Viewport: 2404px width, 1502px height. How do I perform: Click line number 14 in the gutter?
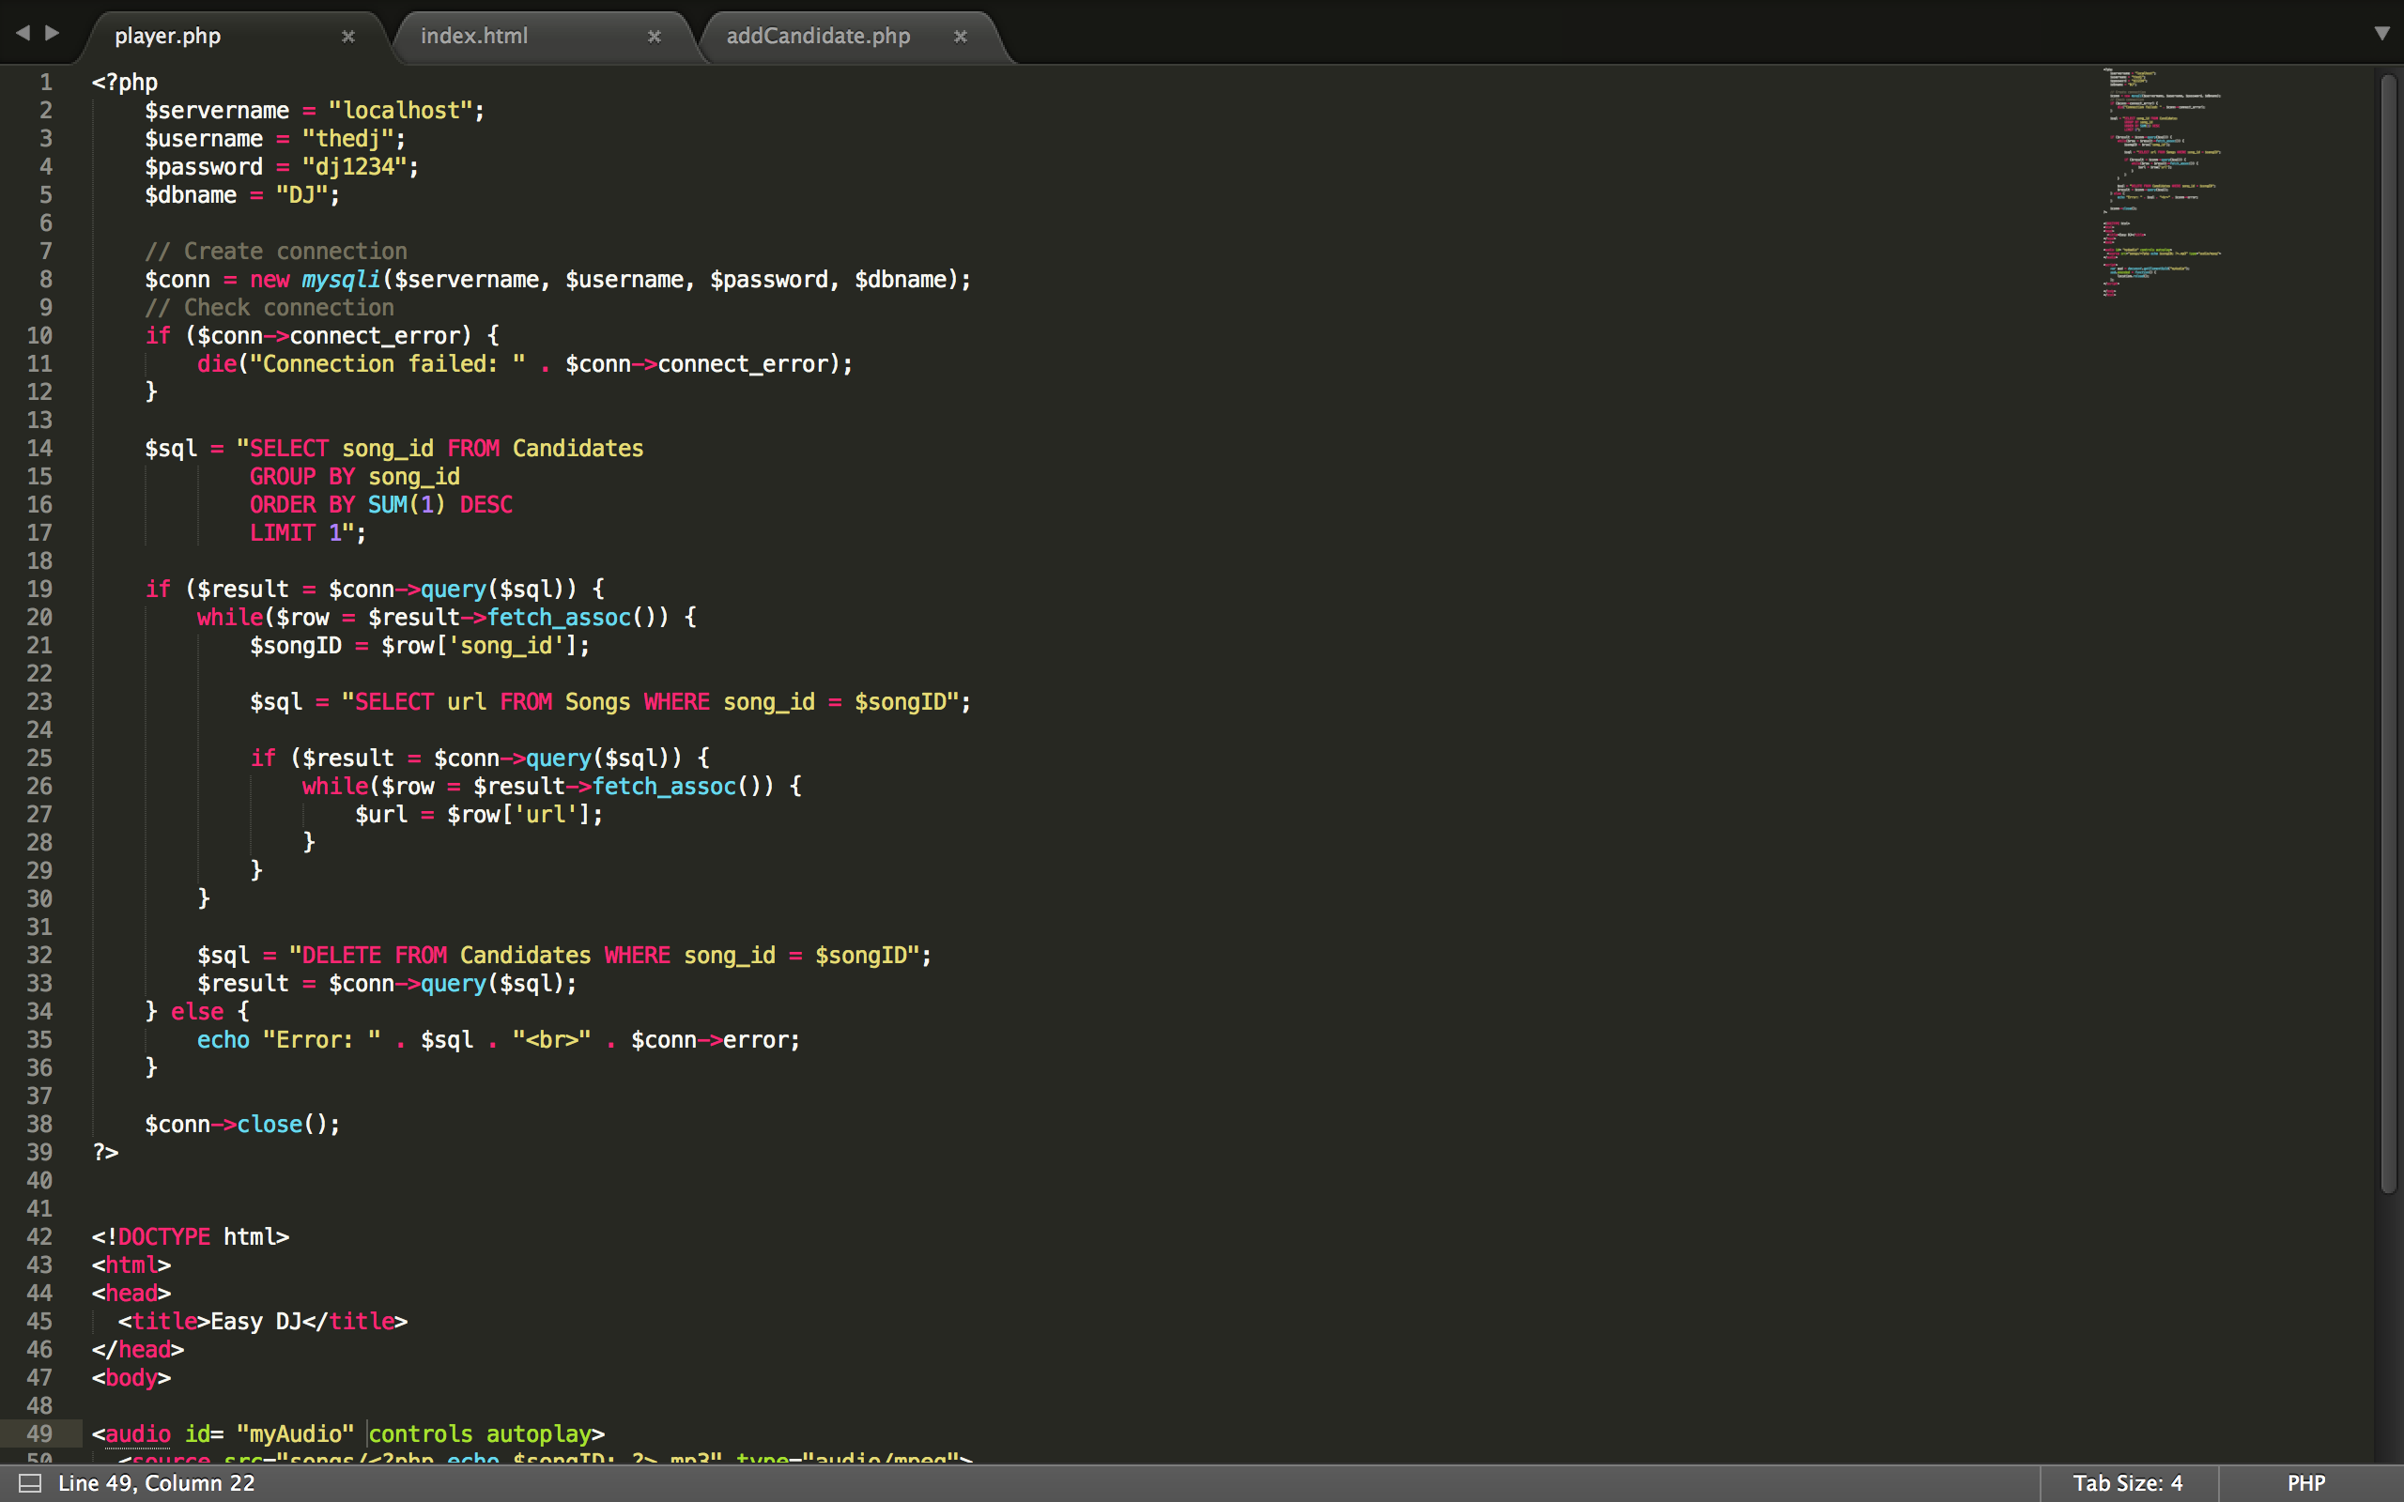39,449
